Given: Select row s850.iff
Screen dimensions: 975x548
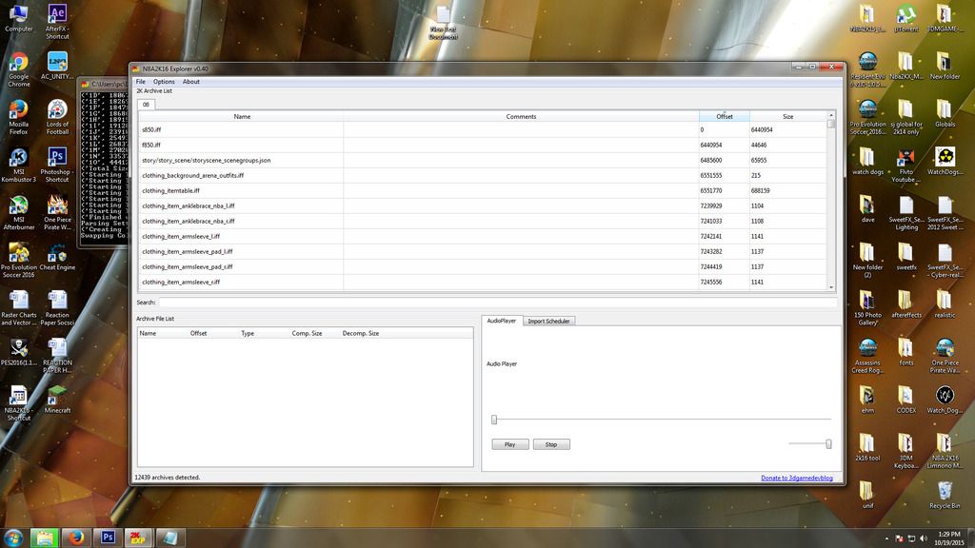Looking at the screenshot, I should click(x=483, y=129).
